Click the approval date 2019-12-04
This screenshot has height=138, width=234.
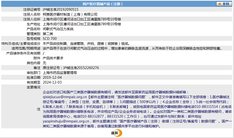tap(52, 77)
